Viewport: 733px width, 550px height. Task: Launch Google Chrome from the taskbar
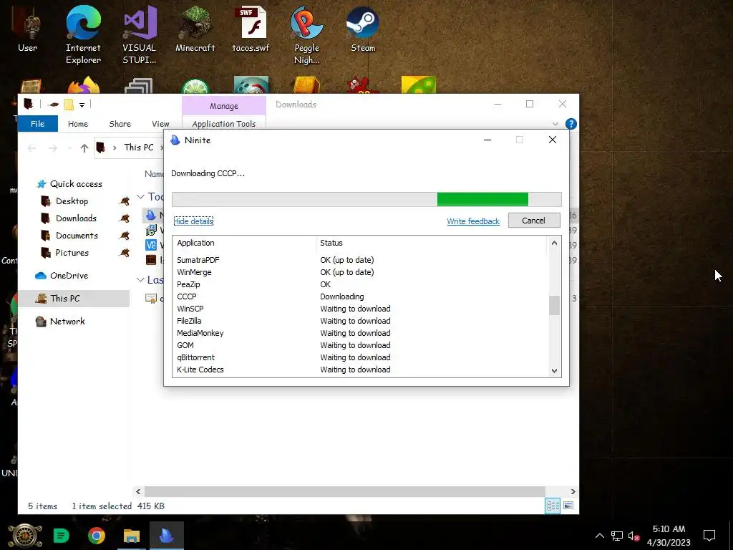[x=97, y=536]
